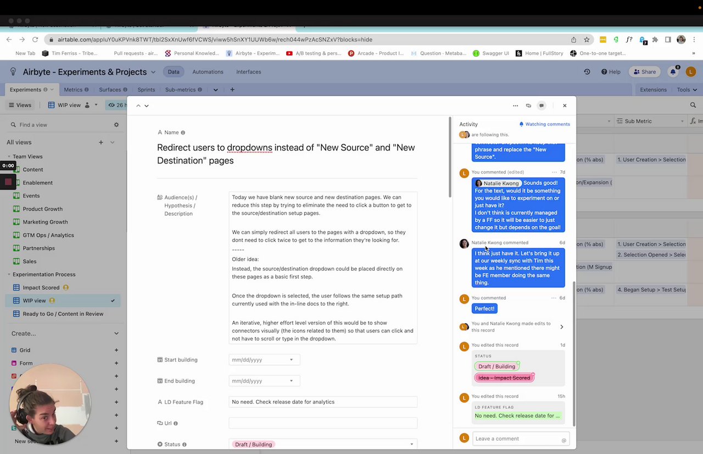
Task: Go to previous record with up chevron
Action: (x=138, y=105)
